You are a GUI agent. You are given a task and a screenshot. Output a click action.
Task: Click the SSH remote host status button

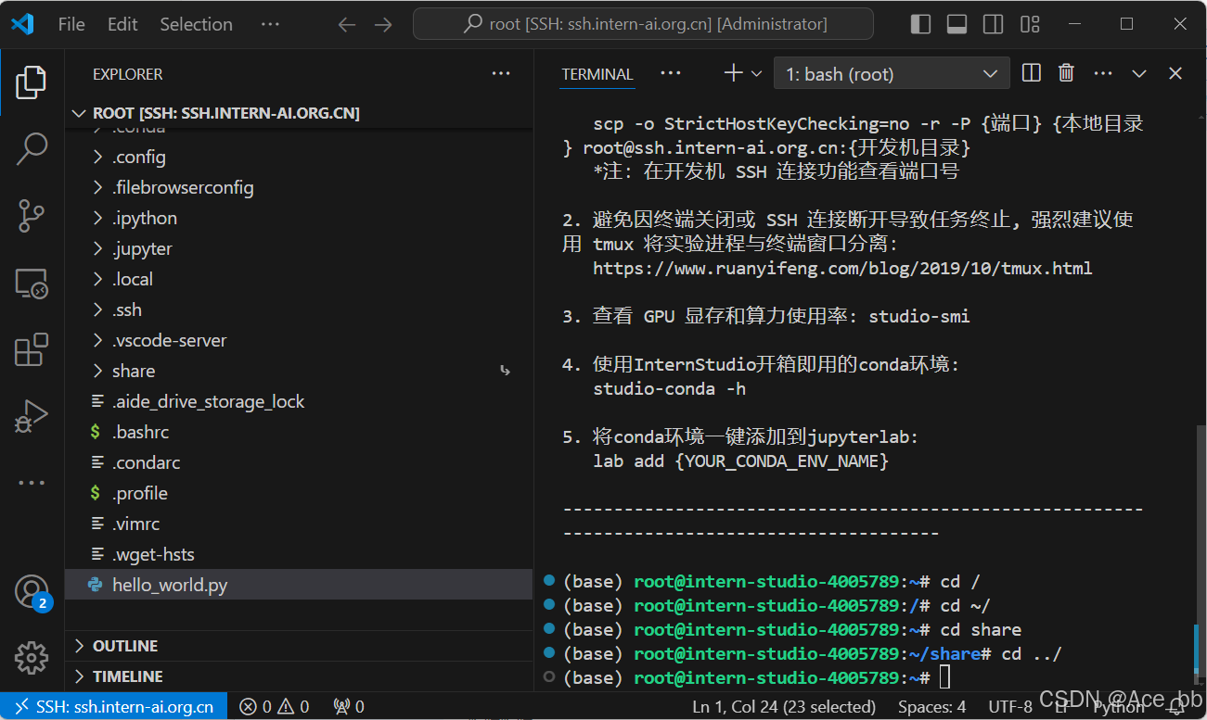[114, 707]
